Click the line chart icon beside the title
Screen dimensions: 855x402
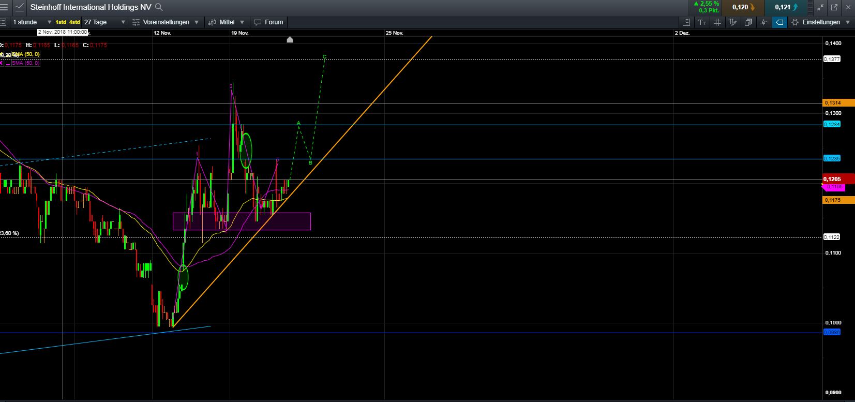click(19, 7)
